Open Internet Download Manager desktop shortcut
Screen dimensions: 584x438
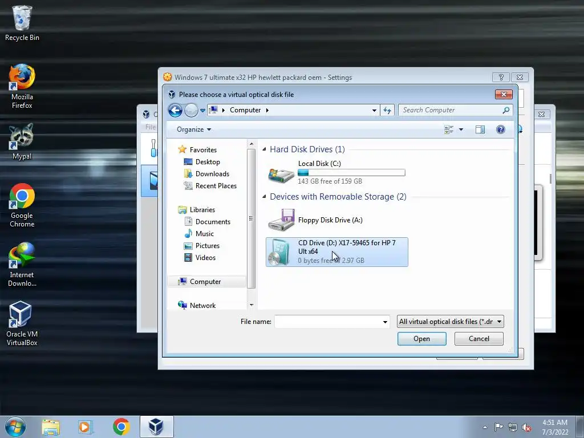[x=22, y=265]
